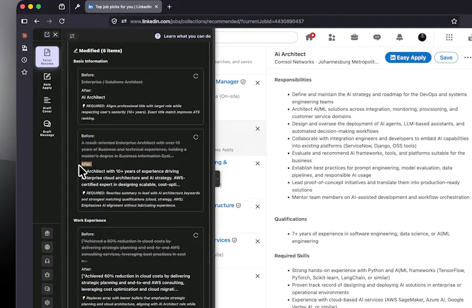Image resolution: width=472 pixels, height=308 pixels.
Task: Save the Ai Architect job
Action: 446,57
